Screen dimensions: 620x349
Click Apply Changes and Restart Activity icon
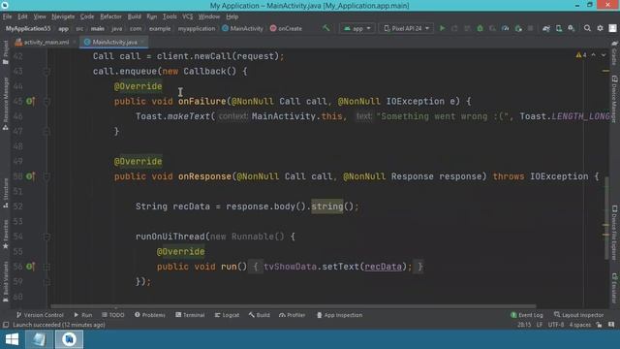click(x=454, y=28)
